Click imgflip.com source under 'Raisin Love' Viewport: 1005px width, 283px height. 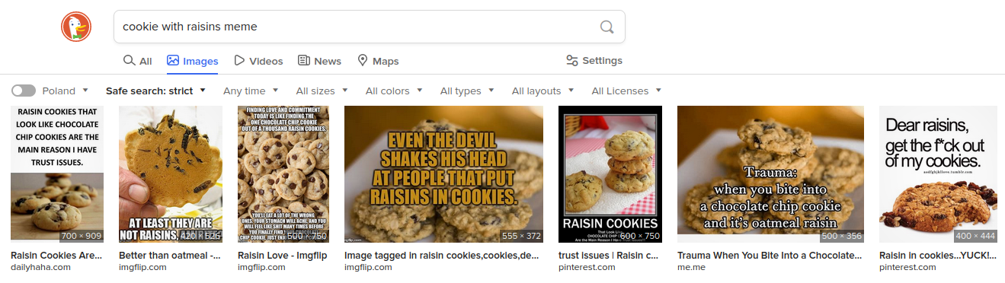[261, 267]
